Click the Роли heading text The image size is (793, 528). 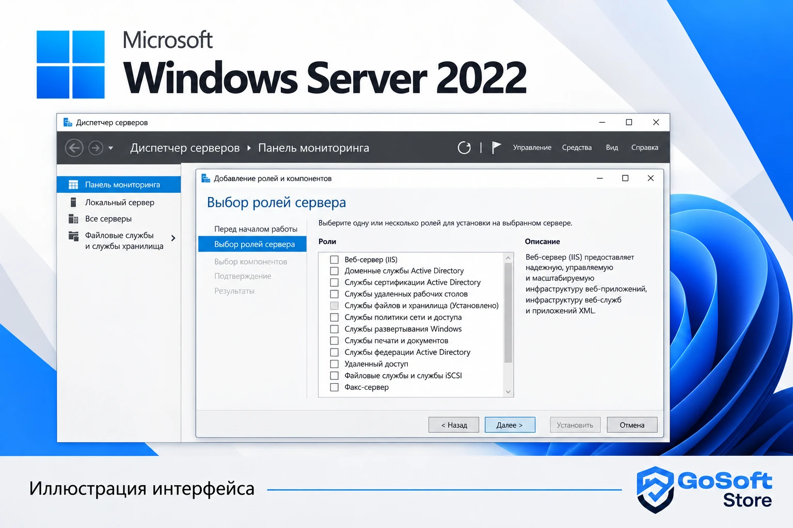point(327,241)
